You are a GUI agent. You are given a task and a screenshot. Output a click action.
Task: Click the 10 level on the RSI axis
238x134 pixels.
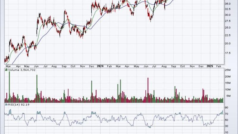[227, 133]
